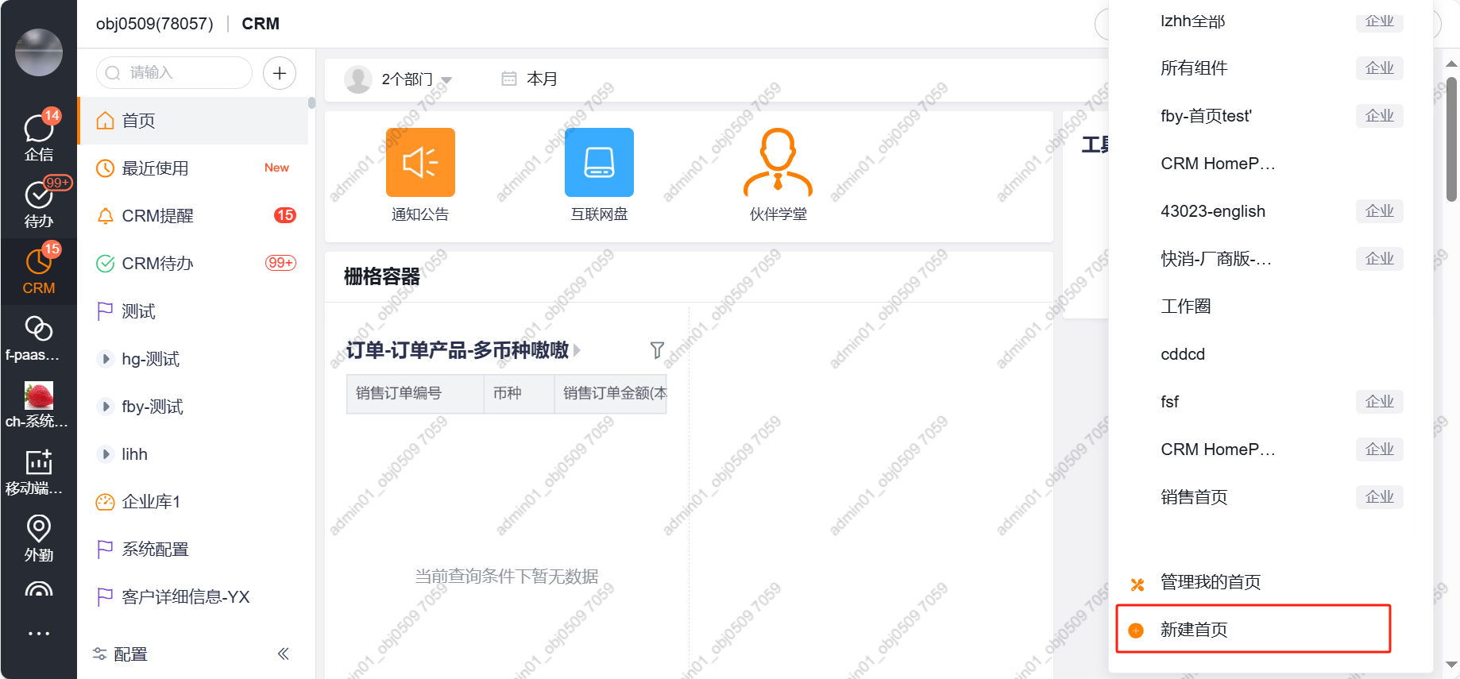
Task: Show more apps via ellipsis icon
Action: click(39, 633)
